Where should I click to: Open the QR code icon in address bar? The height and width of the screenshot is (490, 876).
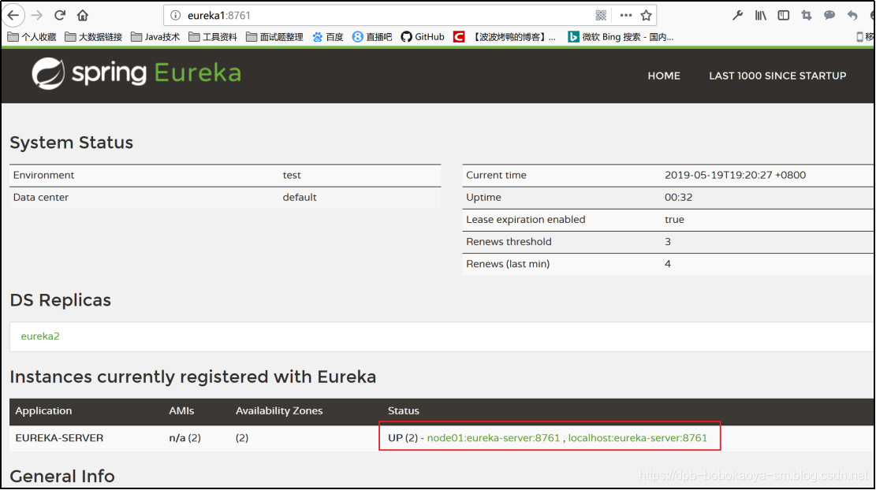coord(601,16)
